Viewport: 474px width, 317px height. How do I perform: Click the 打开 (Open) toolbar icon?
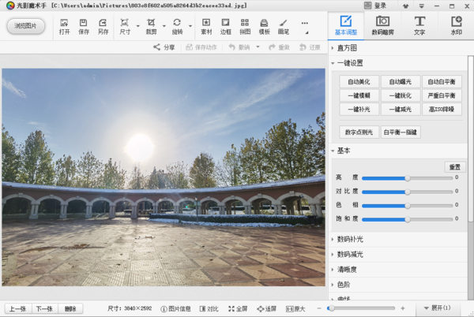click(64, 25)
